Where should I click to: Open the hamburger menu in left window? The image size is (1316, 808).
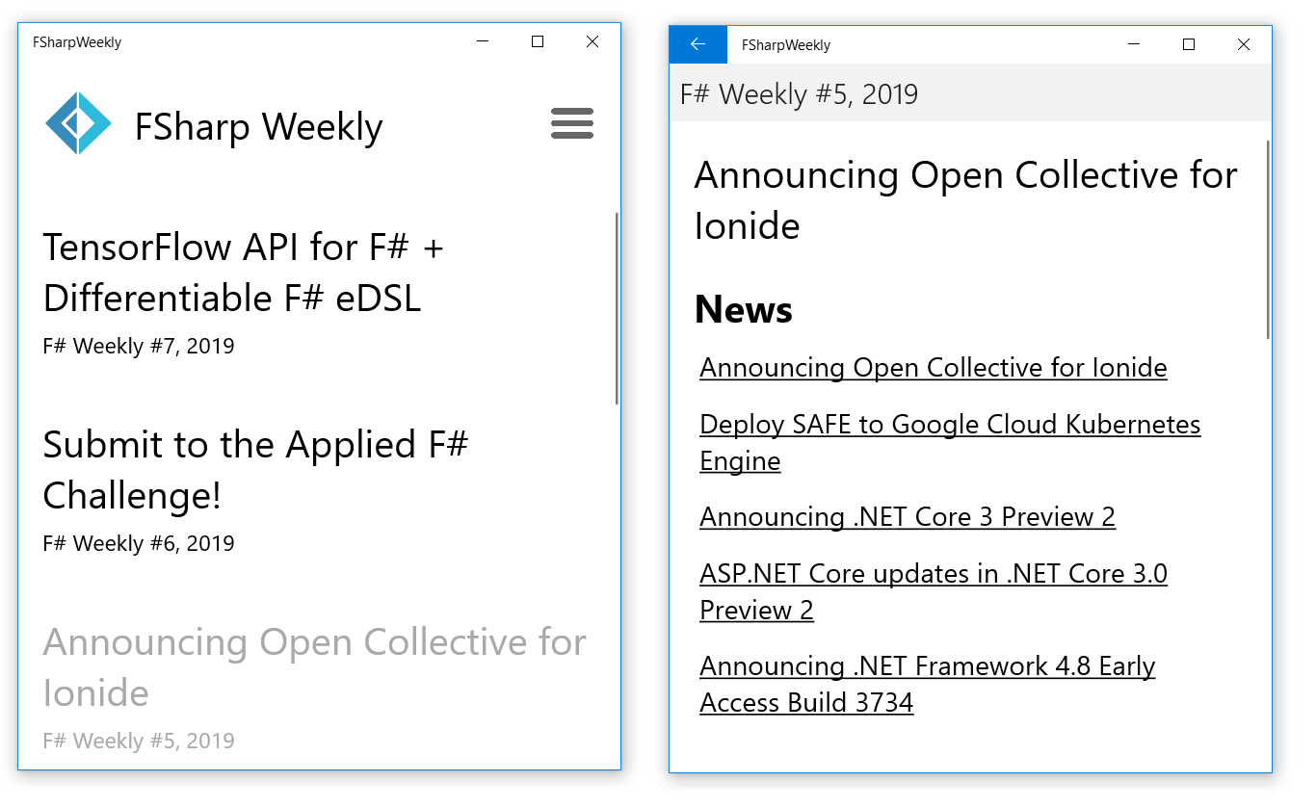(571, 123)
